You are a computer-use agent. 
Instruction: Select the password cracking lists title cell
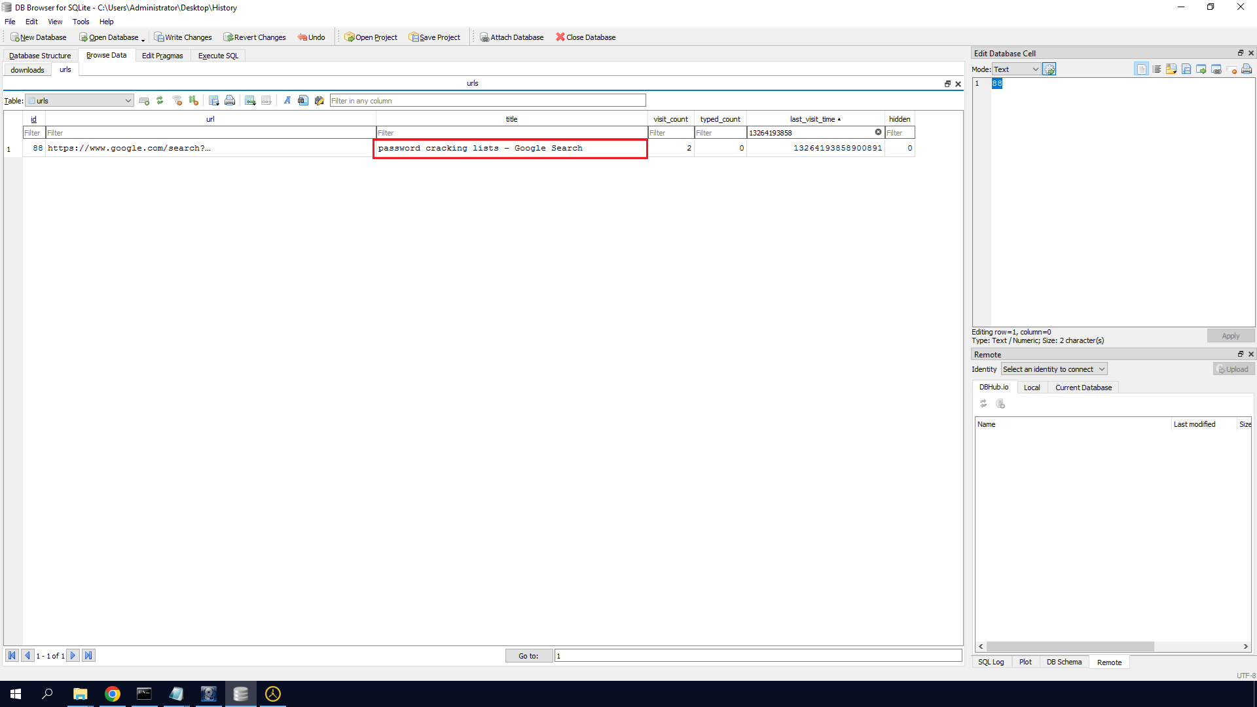click(511, 149)
